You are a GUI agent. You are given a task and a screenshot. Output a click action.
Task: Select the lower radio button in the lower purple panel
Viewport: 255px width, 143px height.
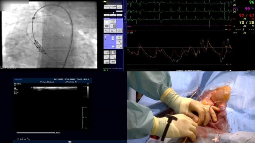pyautogui.click(x=106, y=39)
